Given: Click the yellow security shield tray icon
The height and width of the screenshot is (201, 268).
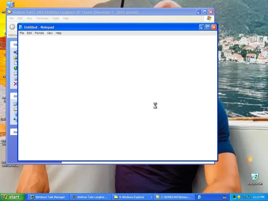Looking at the screenshot, I should [239, 197].
